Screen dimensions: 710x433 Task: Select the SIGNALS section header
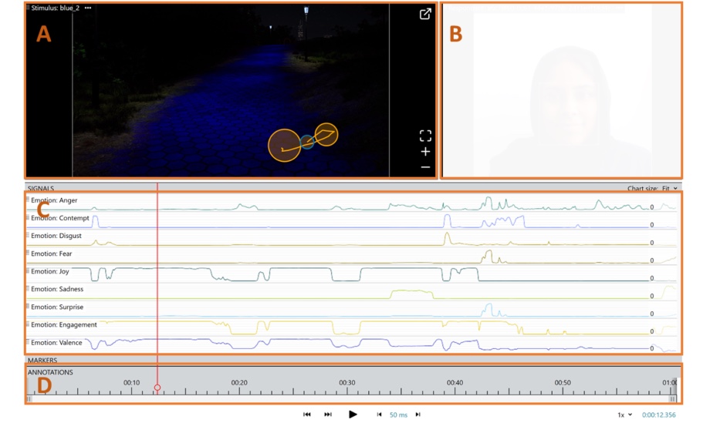click(41, 188)
